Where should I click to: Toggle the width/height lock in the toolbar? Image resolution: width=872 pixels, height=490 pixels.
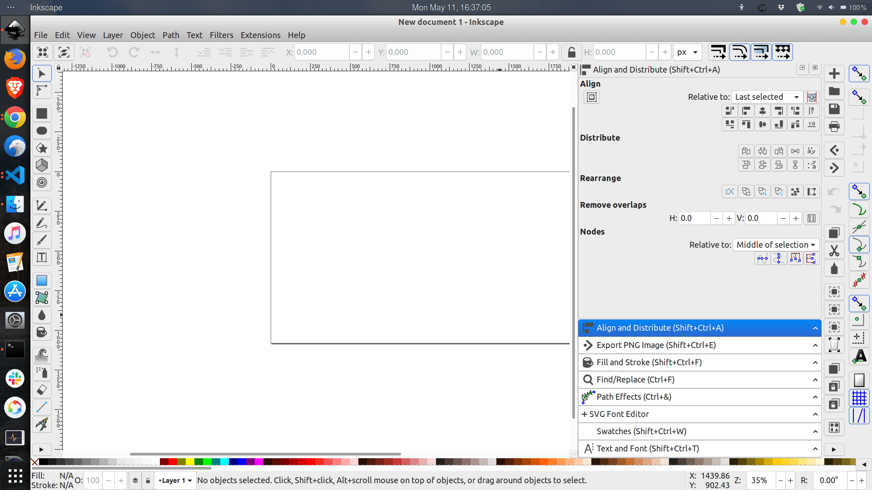pyautogui.click(x=571, y=52)
